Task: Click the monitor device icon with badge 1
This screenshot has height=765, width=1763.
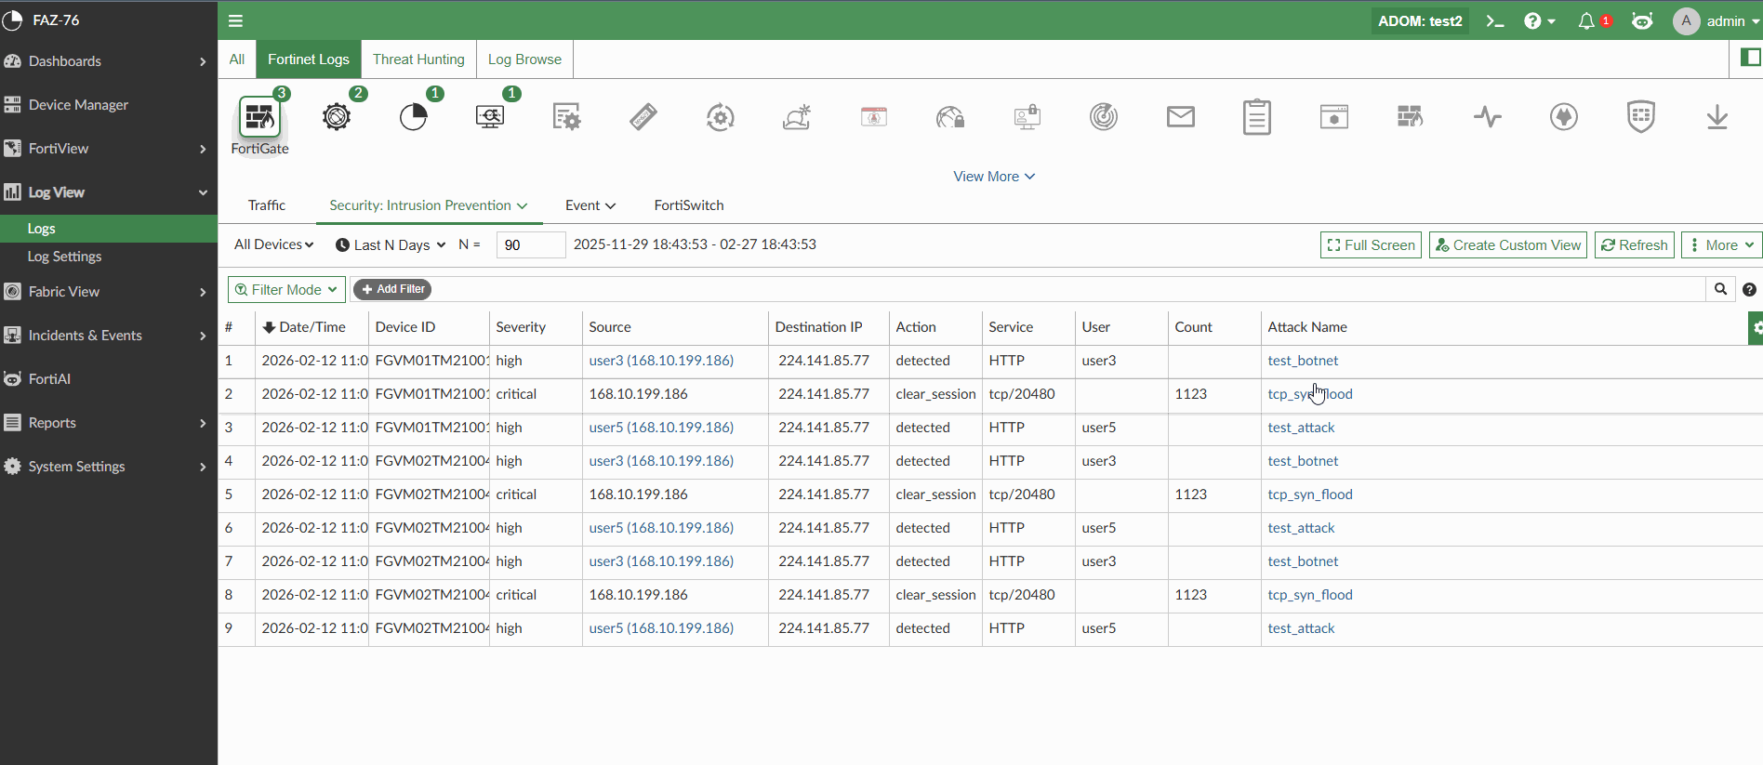Action: pos(490,117)
